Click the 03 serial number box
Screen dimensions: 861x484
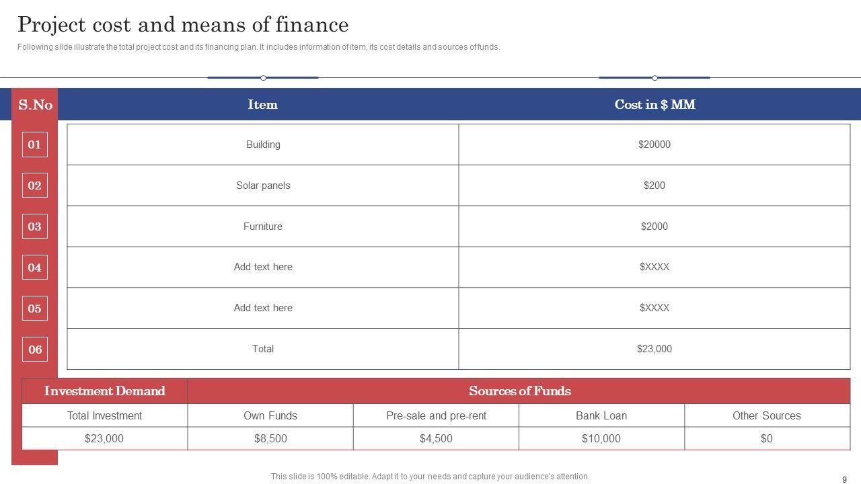point(34,227)
